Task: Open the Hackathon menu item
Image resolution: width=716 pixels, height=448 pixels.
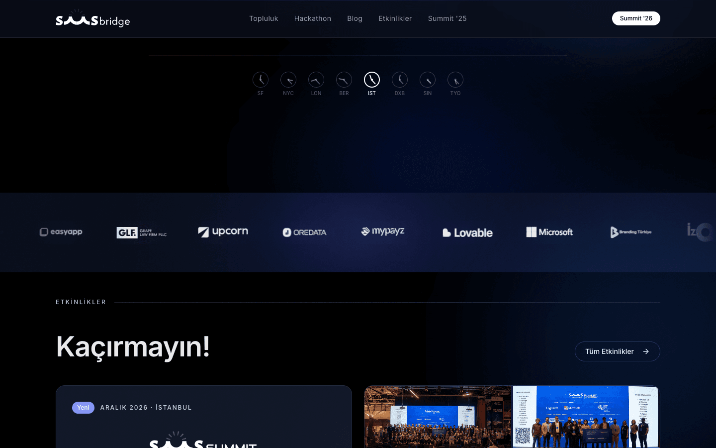Action: (x=313, y=18)
